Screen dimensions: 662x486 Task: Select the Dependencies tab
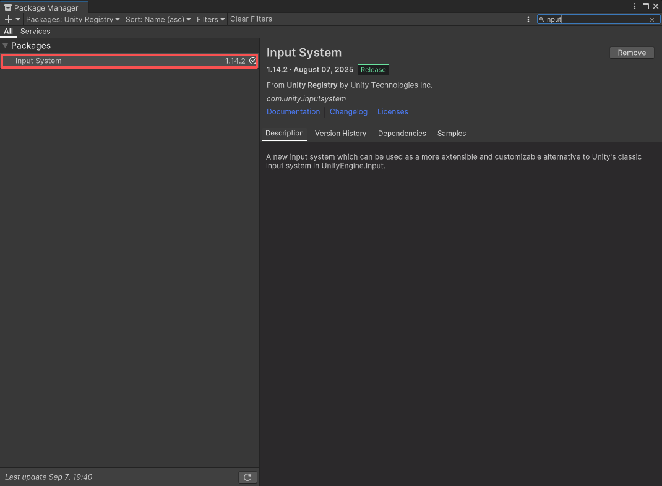pyautogui.click(x=402, y=134)
